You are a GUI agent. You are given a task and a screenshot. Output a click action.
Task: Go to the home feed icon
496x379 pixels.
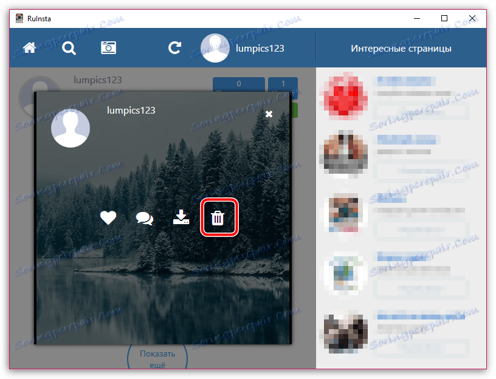click(29, 48)
